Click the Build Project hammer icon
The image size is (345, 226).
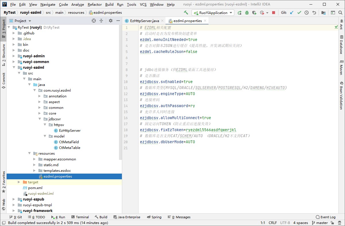pyautogui.click(x=186, y=13)
